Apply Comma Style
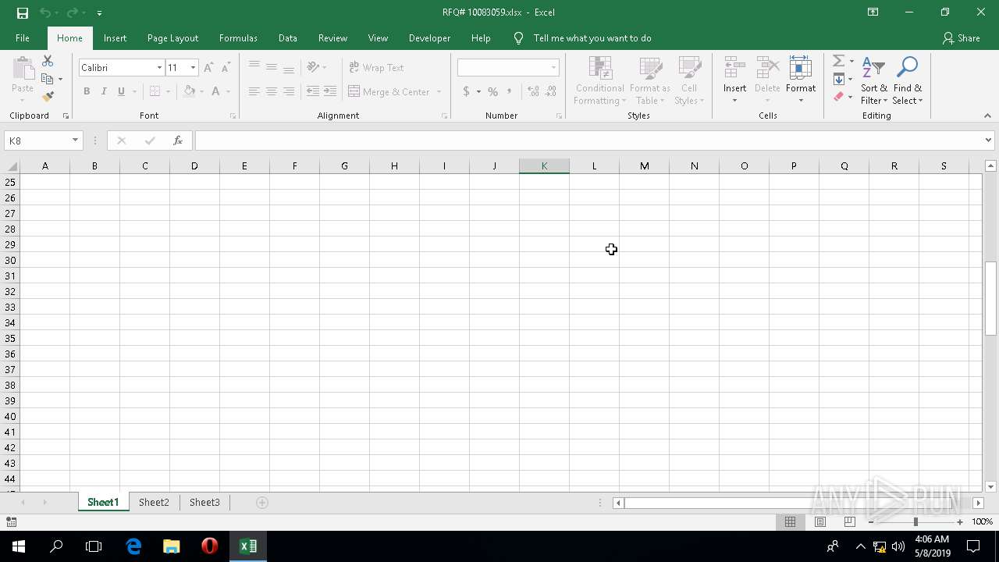The height and width of the screenshot is (562, 999). tap(510, 91)
